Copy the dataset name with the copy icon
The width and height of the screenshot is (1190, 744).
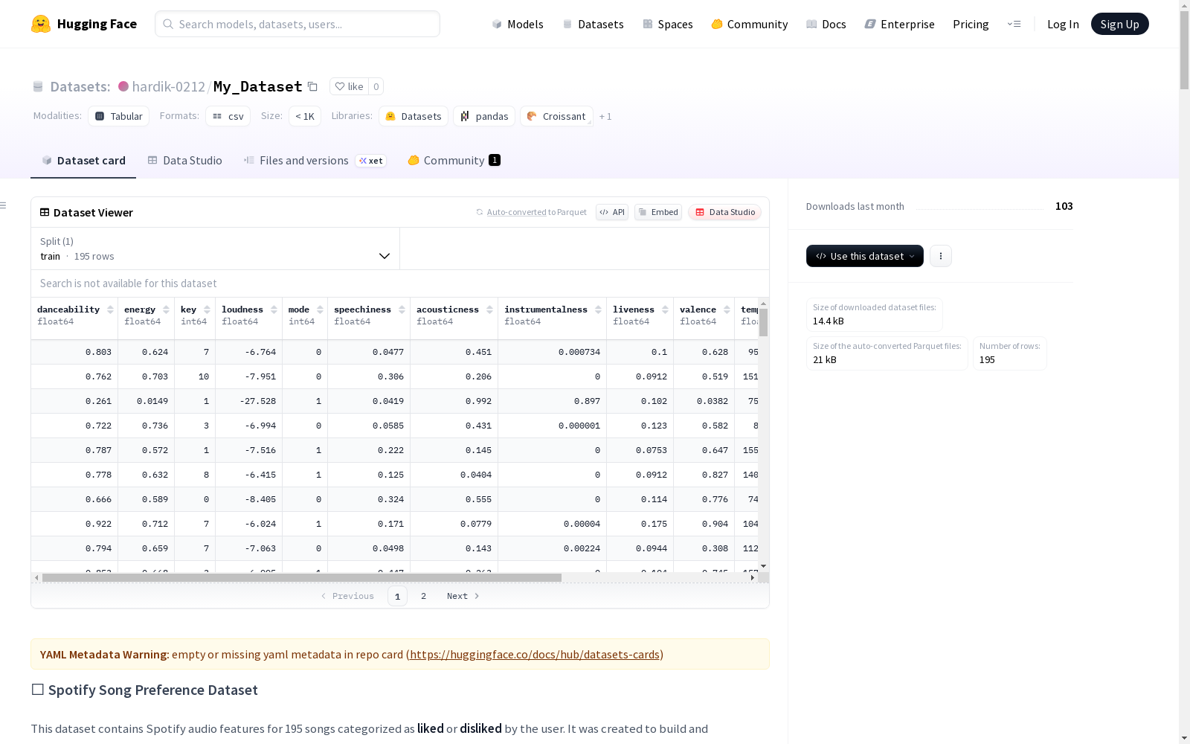[x=312, y=87]
